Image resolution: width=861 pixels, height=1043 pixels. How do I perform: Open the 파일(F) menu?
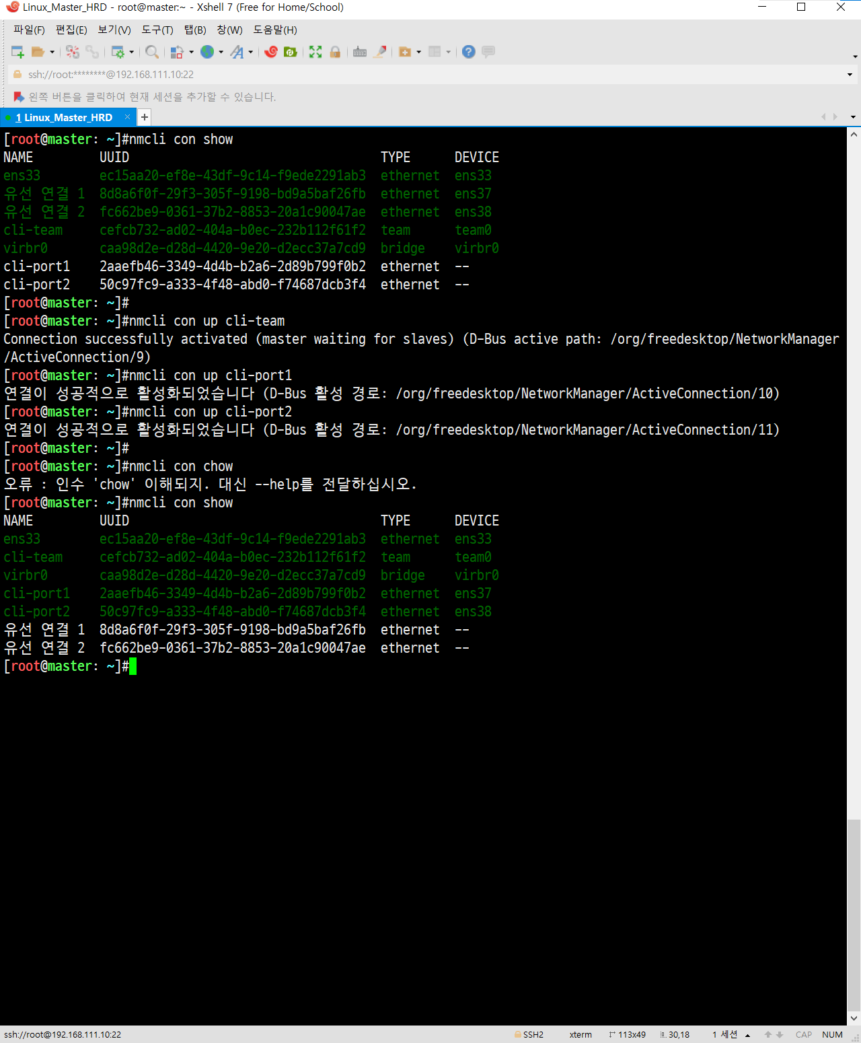[29, 30]
